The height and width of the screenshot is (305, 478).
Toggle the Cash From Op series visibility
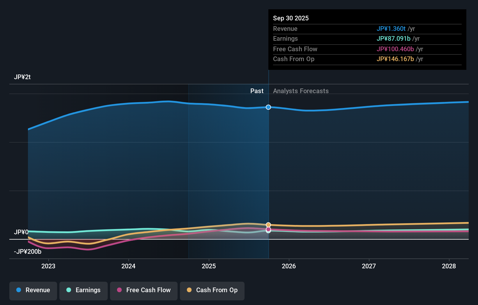click(212, 290)
